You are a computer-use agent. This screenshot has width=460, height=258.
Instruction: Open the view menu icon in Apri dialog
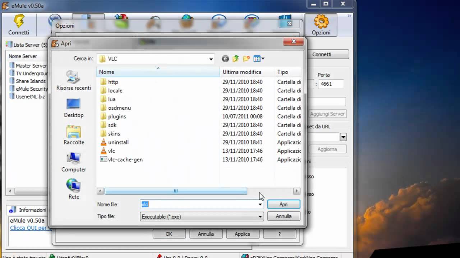(259, 59)
